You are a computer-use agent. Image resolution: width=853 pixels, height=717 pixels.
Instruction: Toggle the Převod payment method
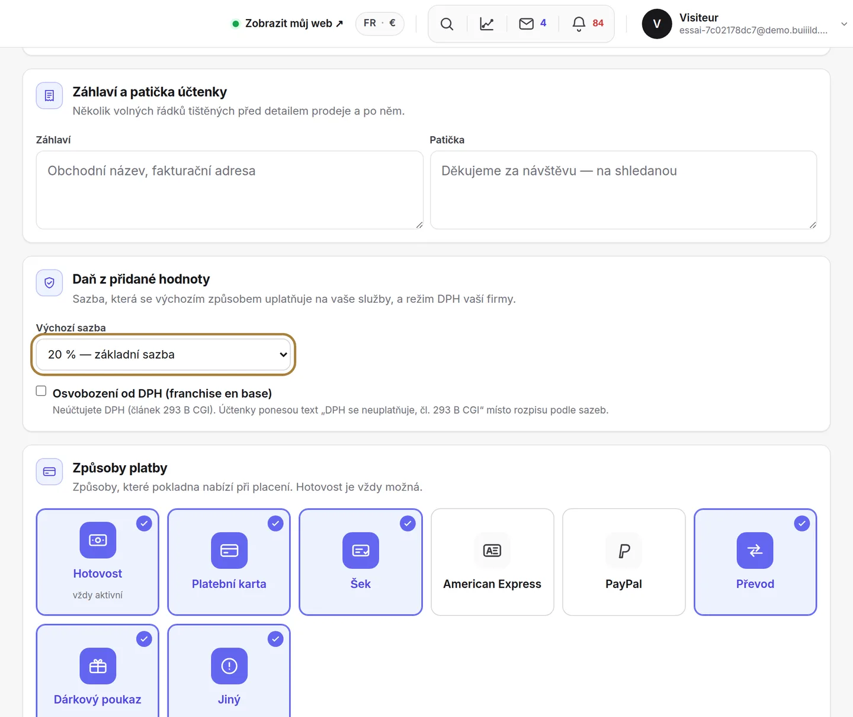click(755, 562)
